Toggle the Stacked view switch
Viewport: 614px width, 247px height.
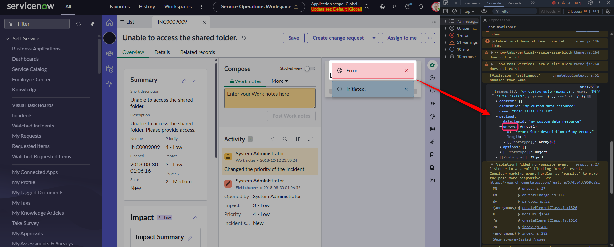pos(309,69)
